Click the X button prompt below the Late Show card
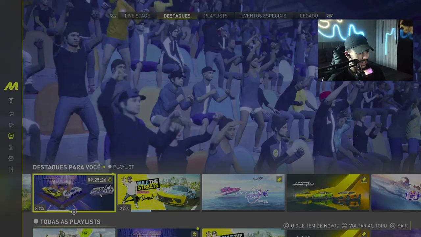Viewport: 421px width, 237px height. tap(74, 212)
